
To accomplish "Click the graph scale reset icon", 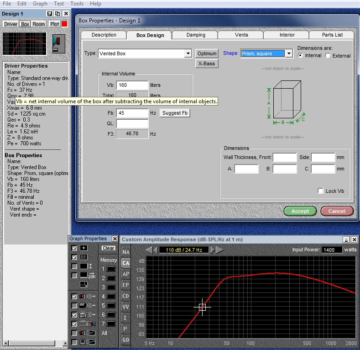I will click(83, 285).
